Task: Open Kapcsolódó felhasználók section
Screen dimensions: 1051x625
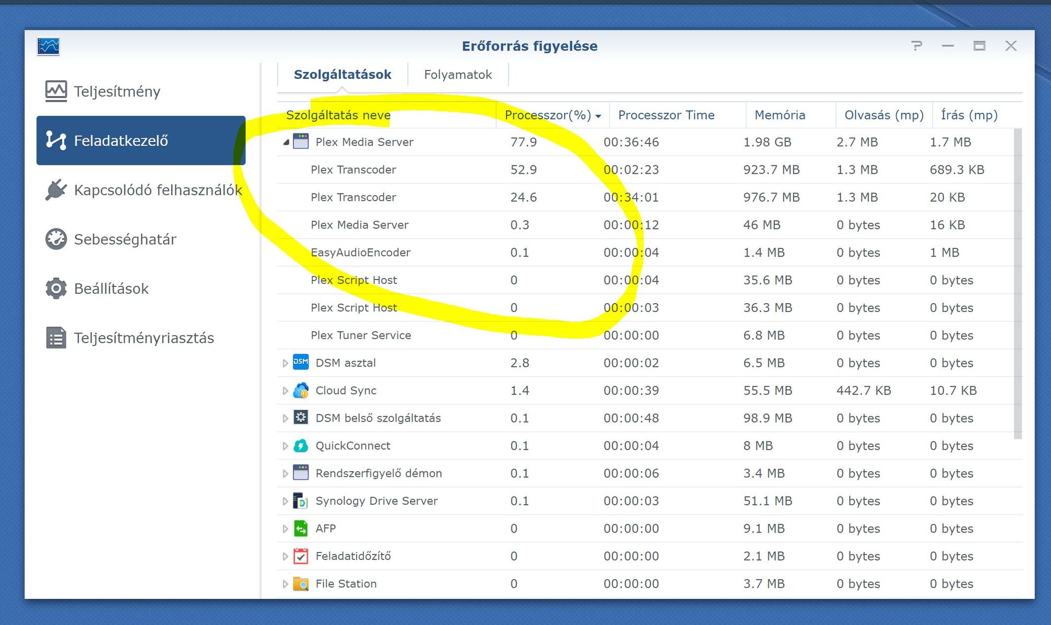Action: (x=141, y=190)
